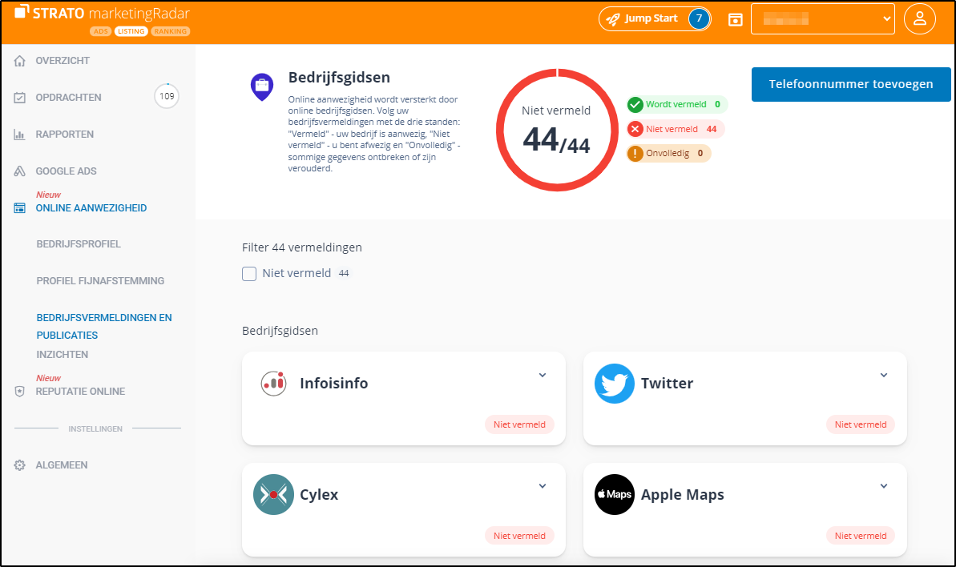This screenshot has width=956, height=567.
Task: Click the Twitter bird logo
Action: tap(615, 384)
